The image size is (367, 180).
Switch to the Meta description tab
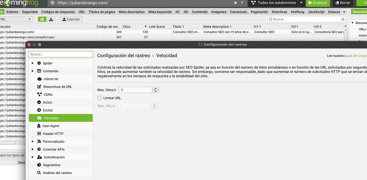point(131,12)
